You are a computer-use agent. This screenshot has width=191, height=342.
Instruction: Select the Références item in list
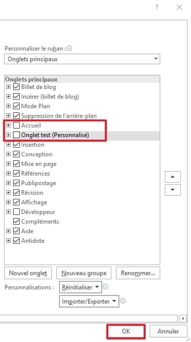[36, 174]
